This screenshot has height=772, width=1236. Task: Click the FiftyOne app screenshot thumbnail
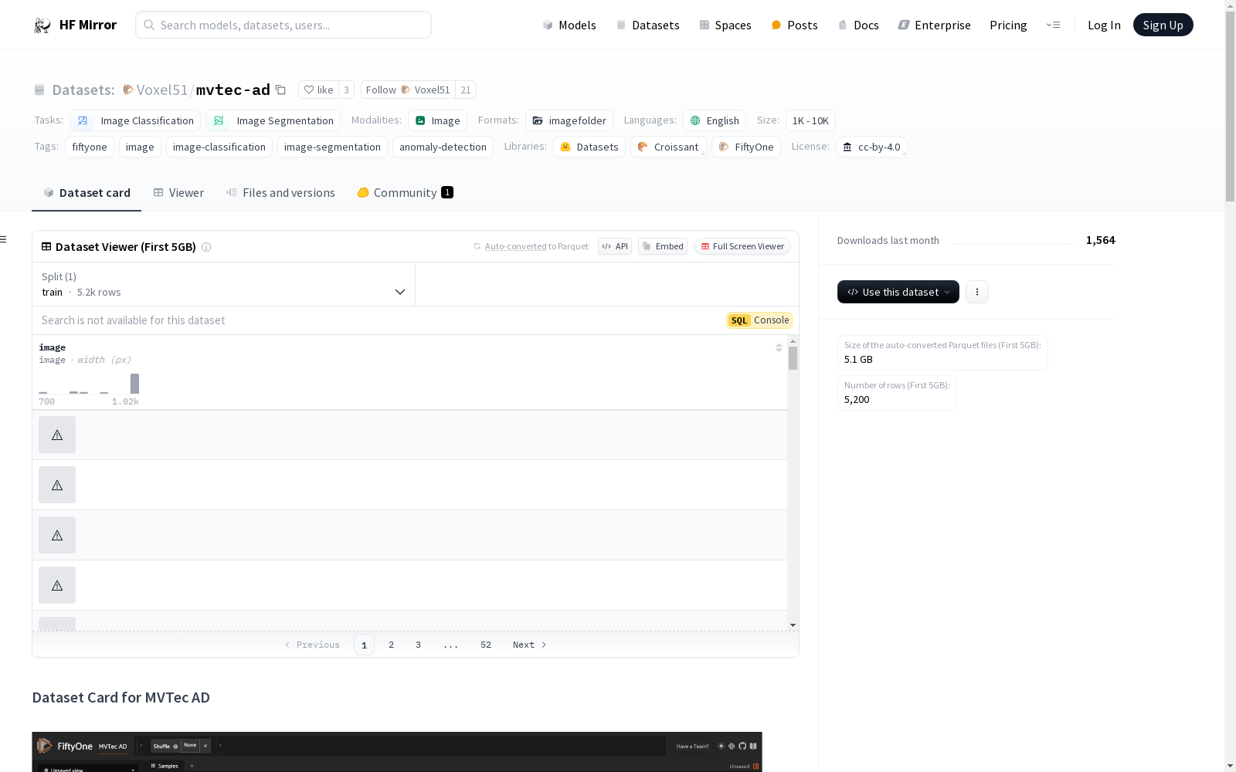pyautogui.click(x=397, y=752)
